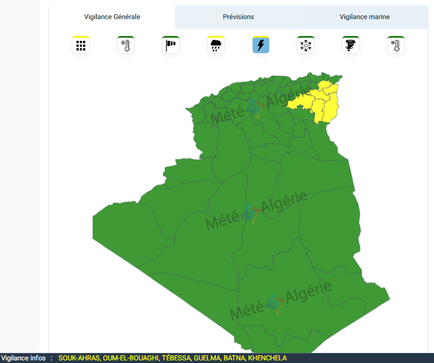Switch to the Prévisions tab
Screen dimensions: 434x363
click(x=238, y=17)
